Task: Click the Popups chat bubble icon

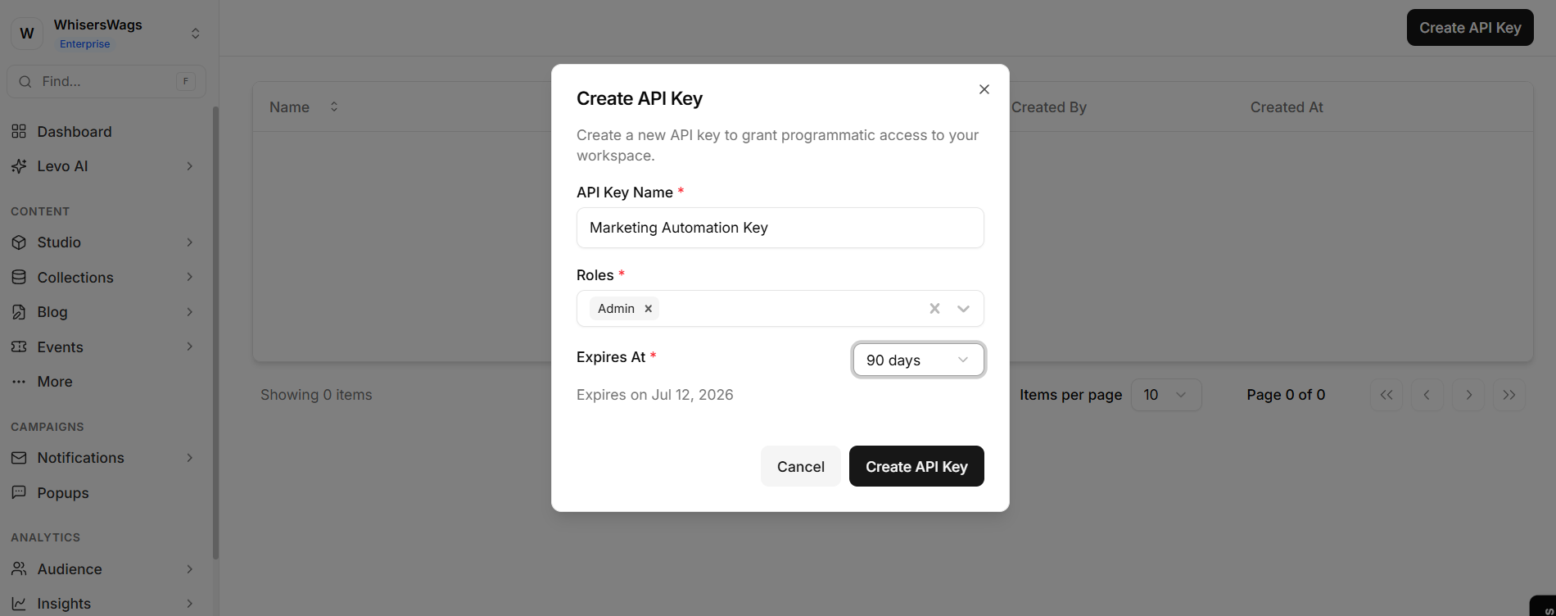Action: pyautogui.click(x=19, y=493)
